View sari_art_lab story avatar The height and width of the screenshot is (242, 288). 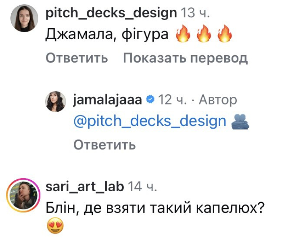[x=23, y=195]
